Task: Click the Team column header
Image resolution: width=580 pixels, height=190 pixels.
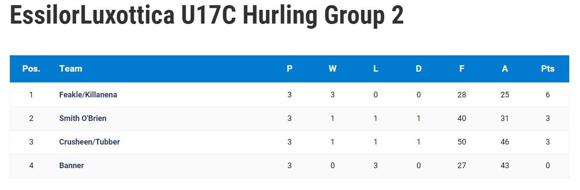Action: (x=71, y=69)
